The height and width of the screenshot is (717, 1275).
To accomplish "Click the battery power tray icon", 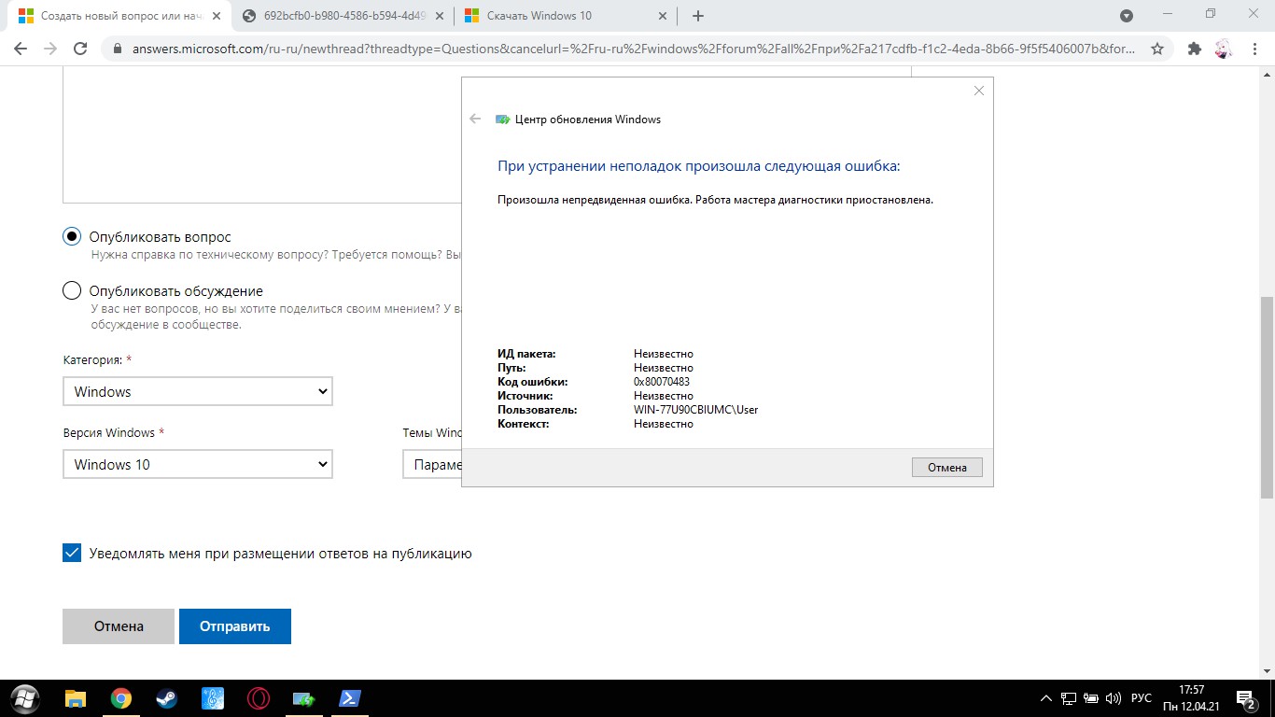I will pos(1090,698).
